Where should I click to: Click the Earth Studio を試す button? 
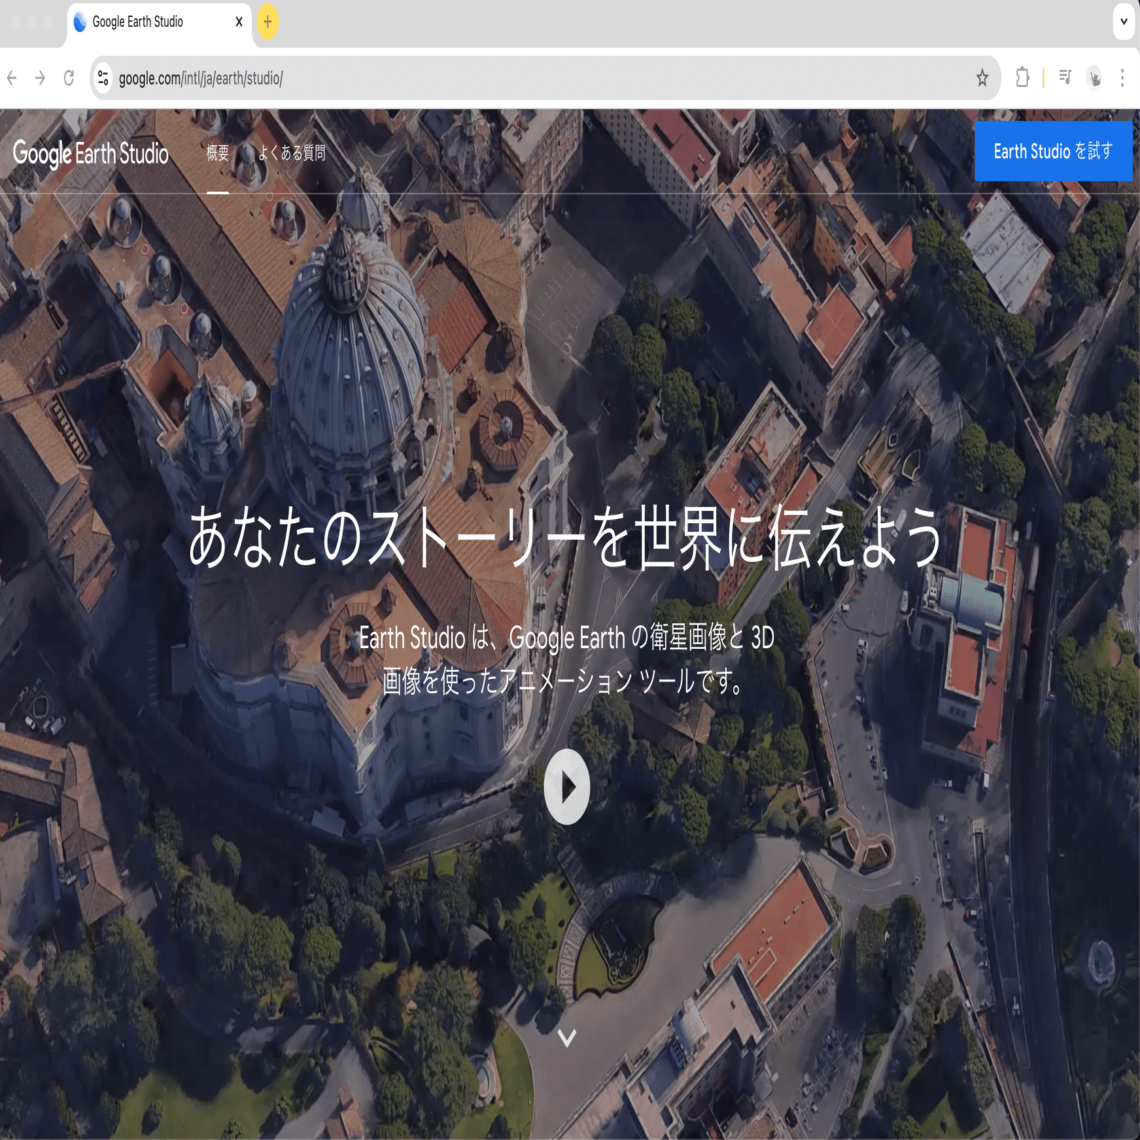[1053, 151]
